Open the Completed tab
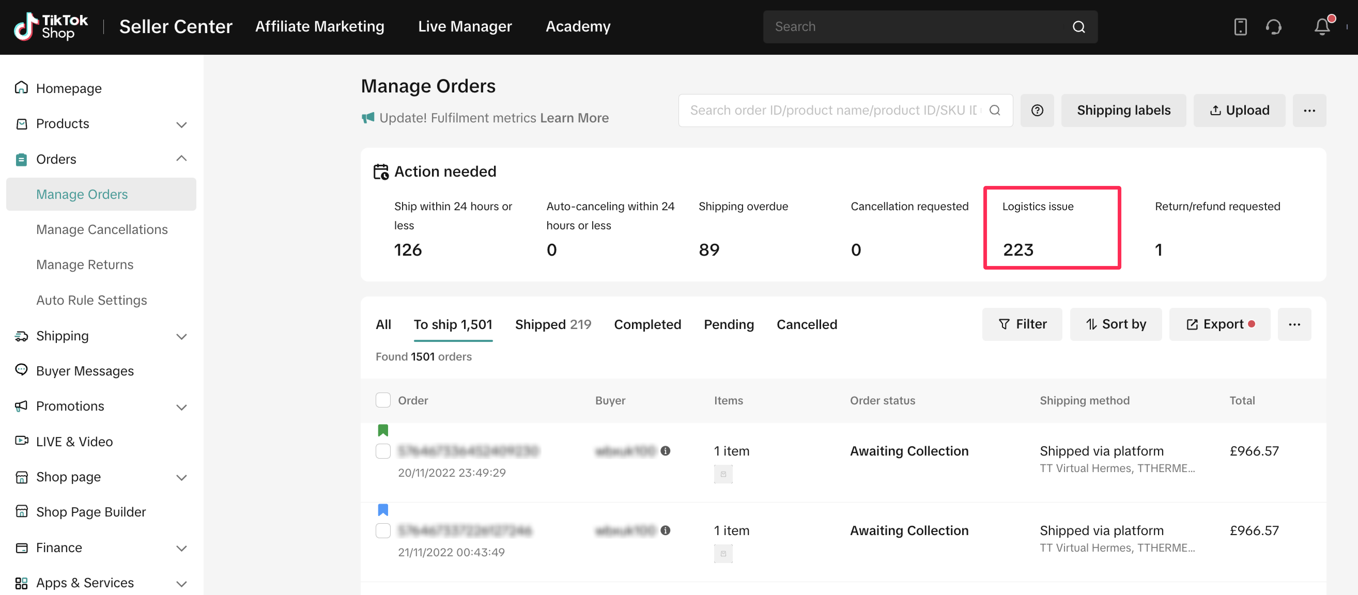 (647, 324)
